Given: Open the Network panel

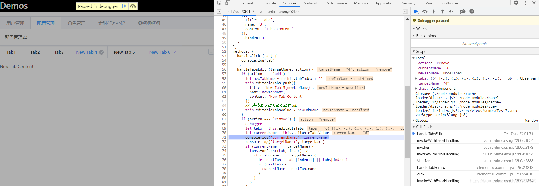Looking at the screenshot, I should coord(311,3).
